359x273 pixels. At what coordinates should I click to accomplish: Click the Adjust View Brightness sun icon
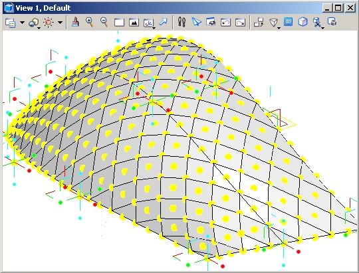click(x=49, y=23)
